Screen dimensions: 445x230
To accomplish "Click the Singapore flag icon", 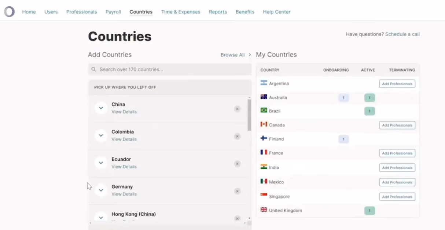I will [264, 196].
